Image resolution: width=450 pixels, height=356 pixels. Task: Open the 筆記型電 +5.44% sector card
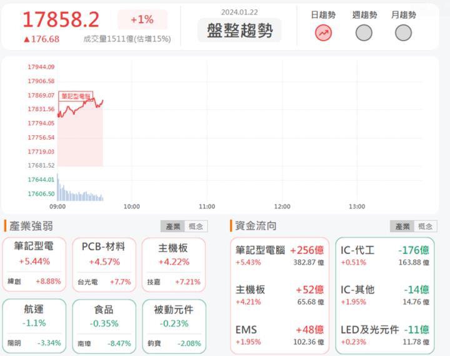pos(34,264)
